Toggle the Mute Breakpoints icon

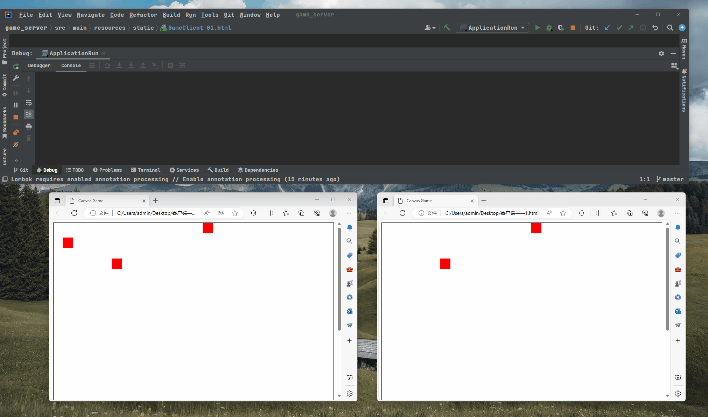pos(16,144)
